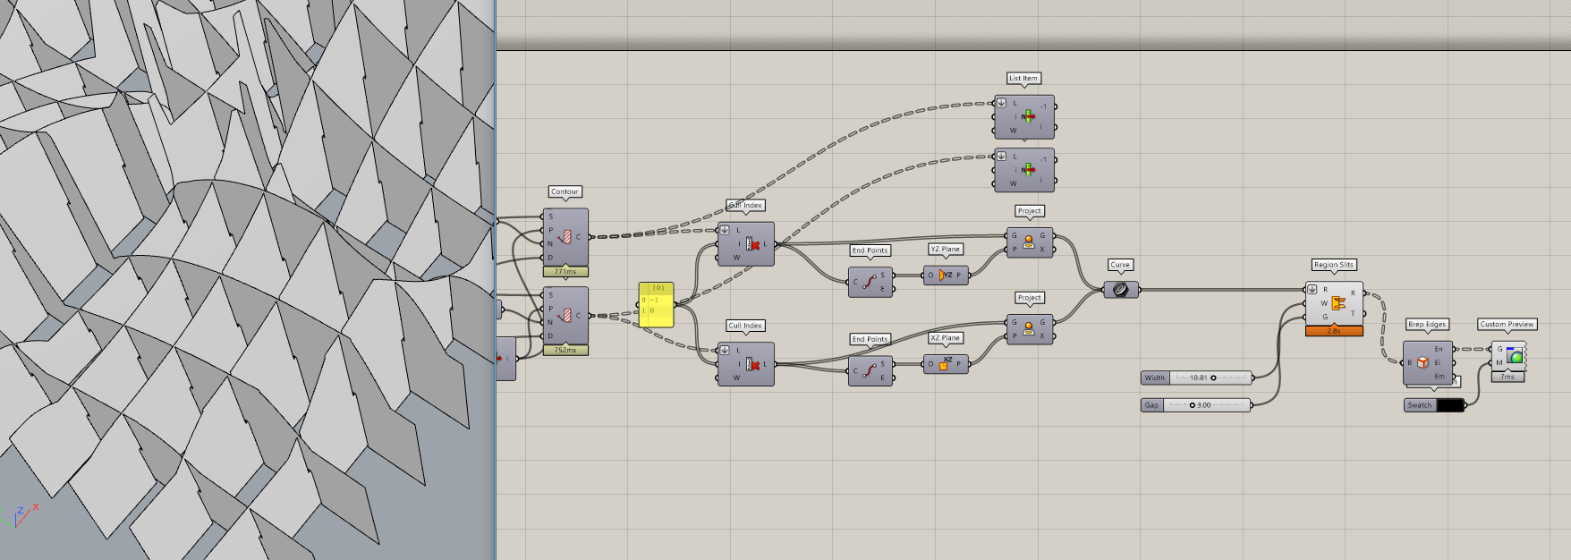Click the upper Project component icon

(x=1029, y=242)
